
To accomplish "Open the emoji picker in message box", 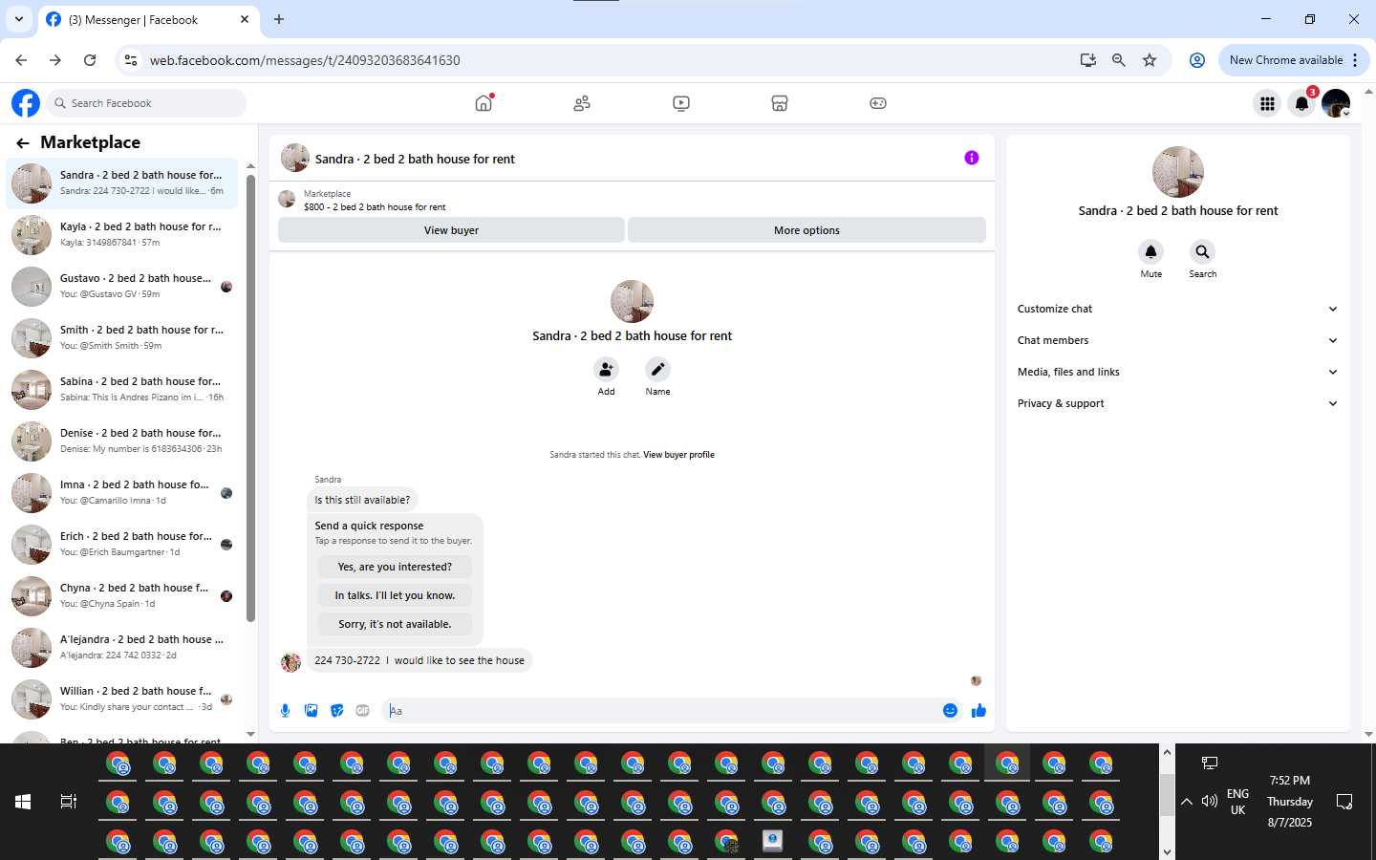I will tap(950, 710).
